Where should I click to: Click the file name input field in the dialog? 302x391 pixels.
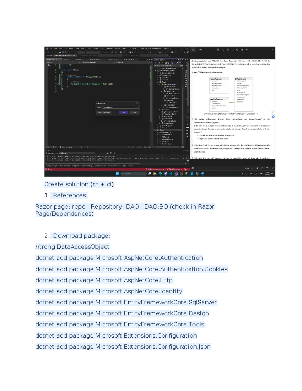[x=120, y=107]
